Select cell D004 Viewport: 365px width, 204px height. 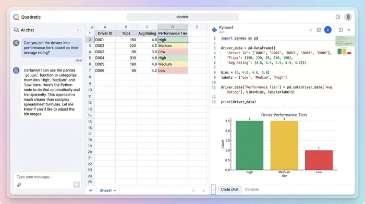point(105,58)
